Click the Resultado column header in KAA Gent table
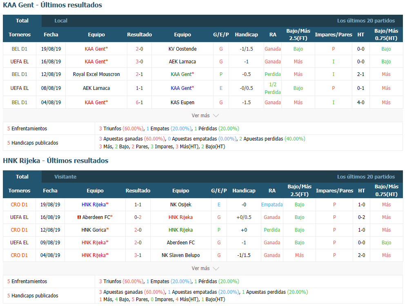This screenshot has width=407, height=306. tap(139, 35)
